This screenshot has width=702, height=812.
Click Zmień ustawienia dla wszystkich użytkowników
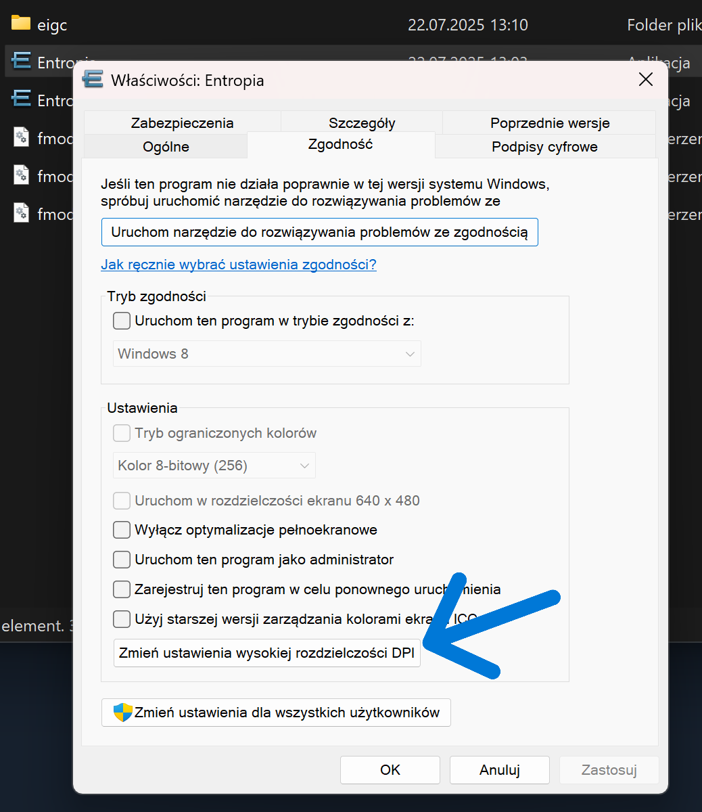pyautogui.click(x=276, y=713)
